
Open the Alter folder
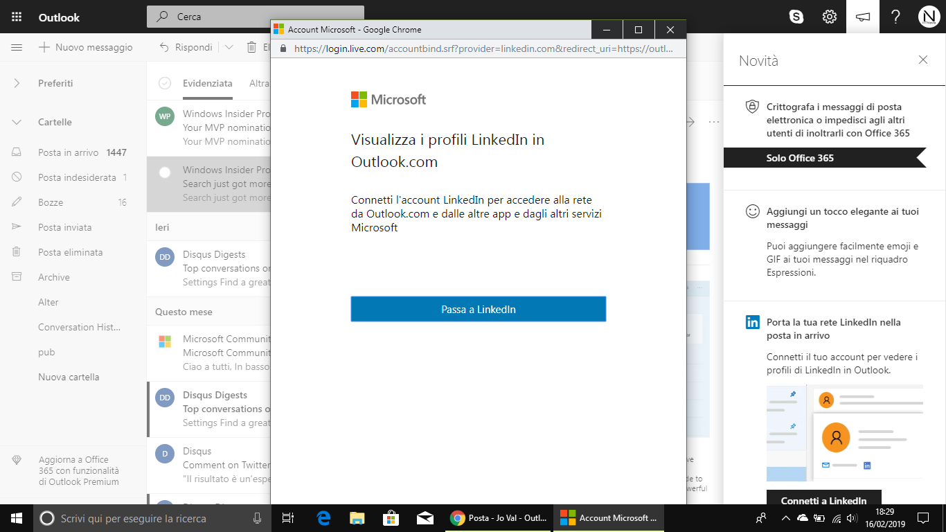(x=73, y=302)
